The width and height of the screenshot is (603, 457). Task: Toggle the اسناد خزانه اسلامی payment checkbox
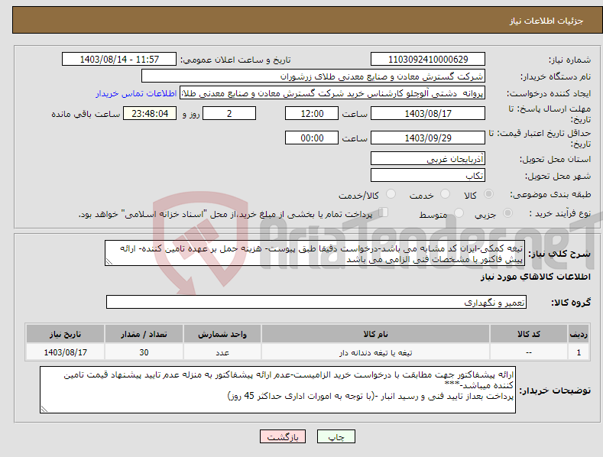pyautogui.click(x=384, y=212)
